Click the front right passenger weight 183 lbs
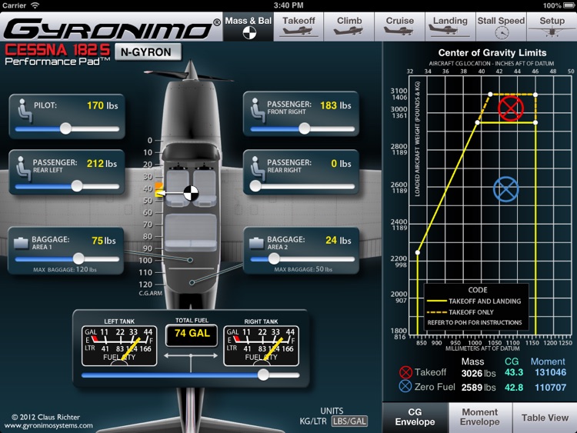The width and height of the screenshot is (577, 433). (335, 105)
